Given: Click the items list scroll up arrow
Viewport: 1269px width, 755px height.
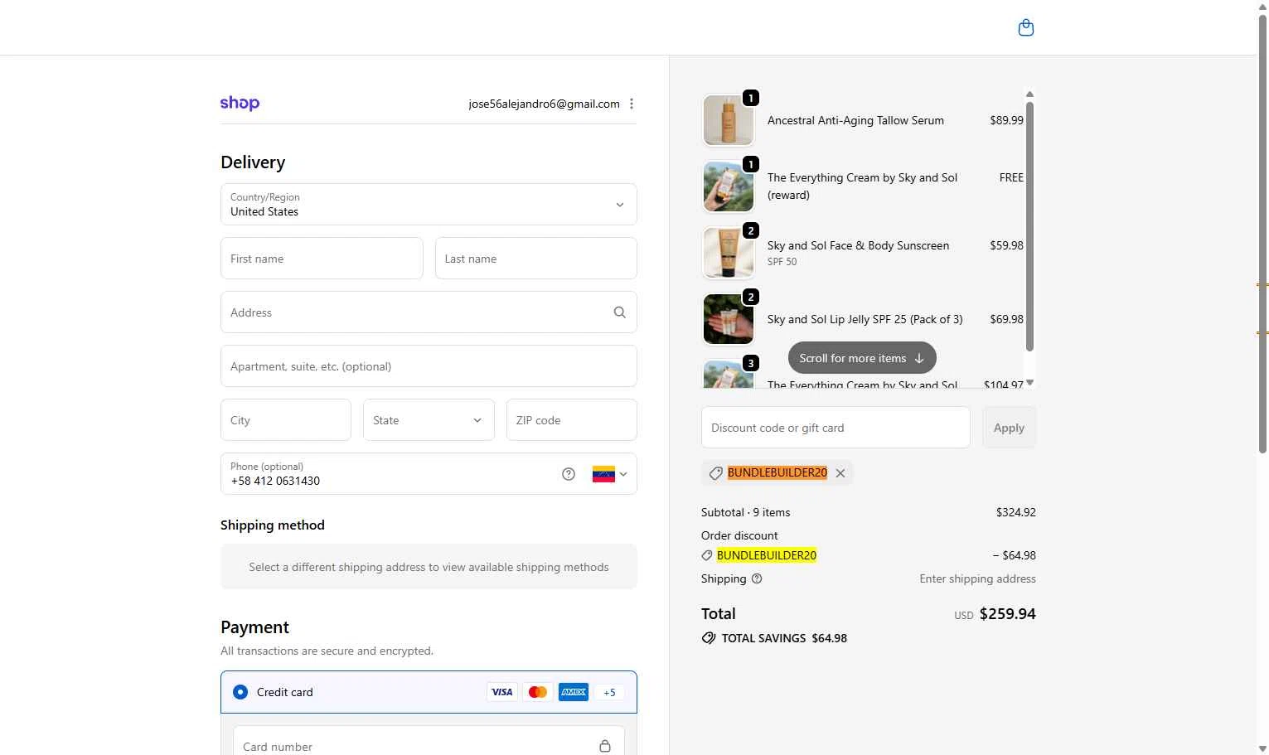Looking at the screenshot, I should click(1029, 94).
